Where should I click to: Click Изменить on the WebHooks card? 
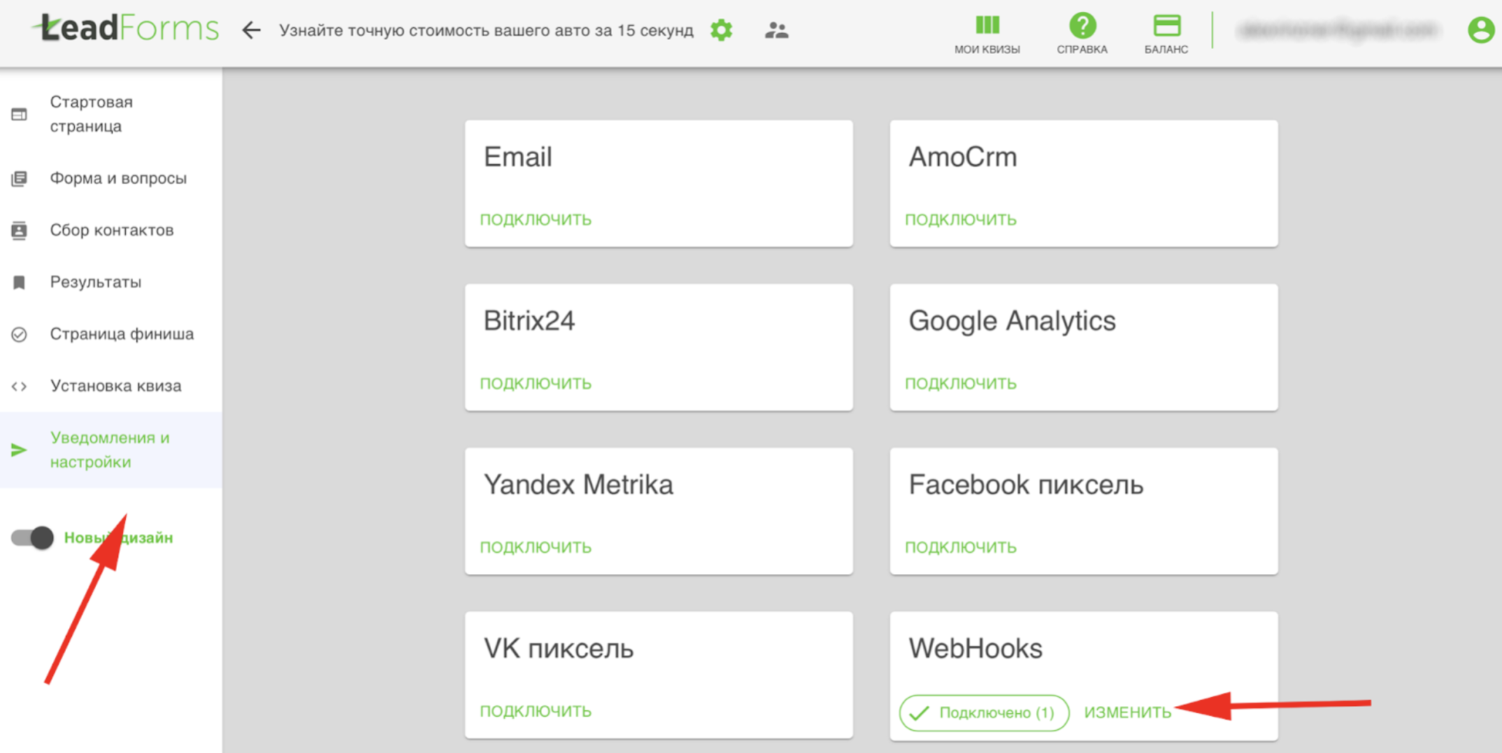click(x=1127, y=712)
